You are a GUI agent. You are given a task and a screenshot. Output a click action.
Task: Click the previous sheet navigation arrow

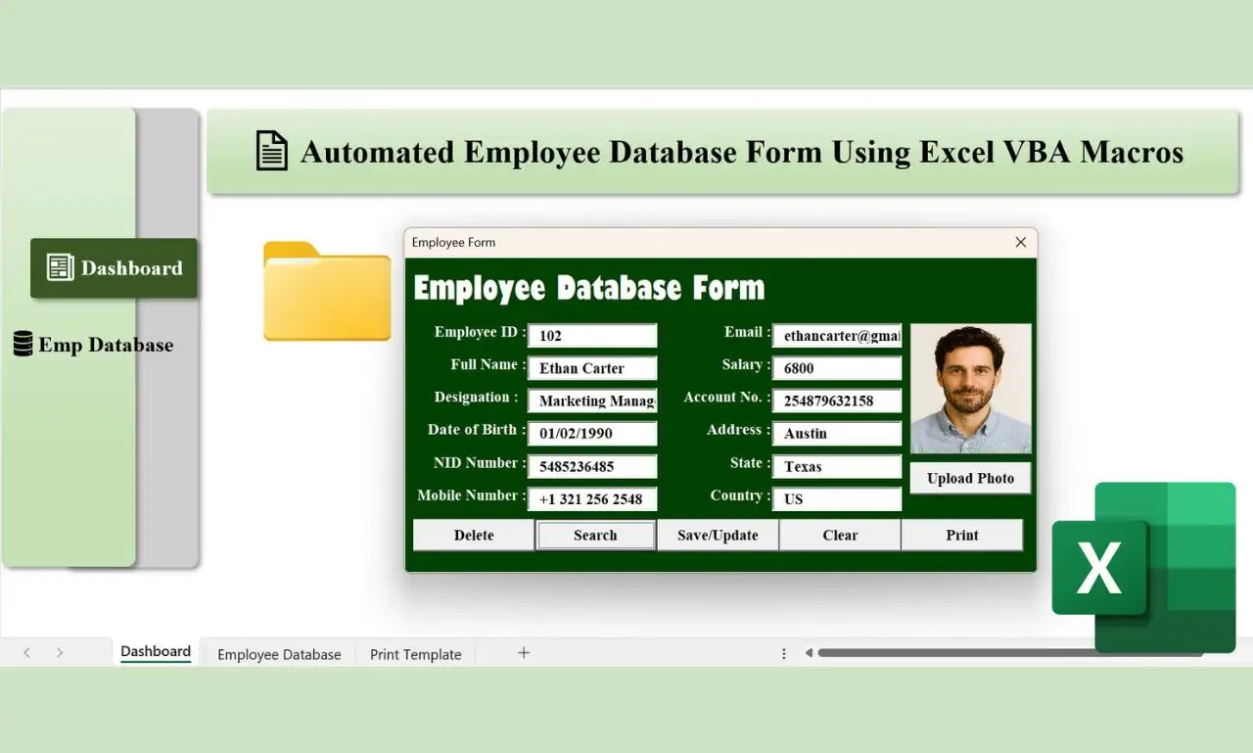26,652
